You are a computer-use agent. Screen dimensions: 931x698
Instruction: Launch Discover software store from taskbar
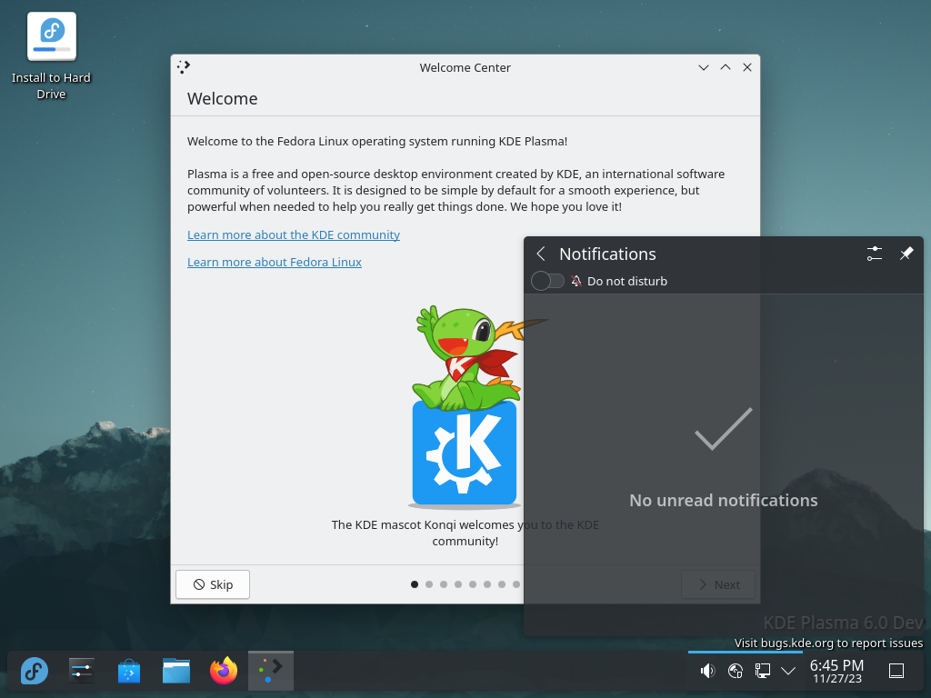129,671
